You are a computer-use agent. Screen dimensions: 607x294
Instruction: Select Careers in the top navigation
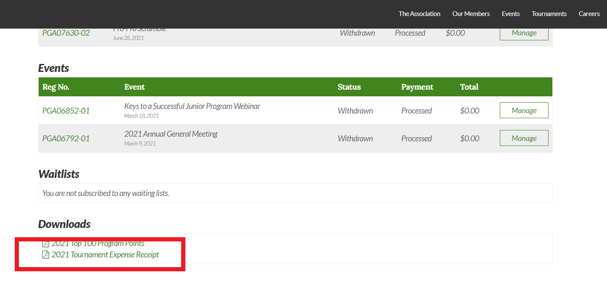point(589,14)
